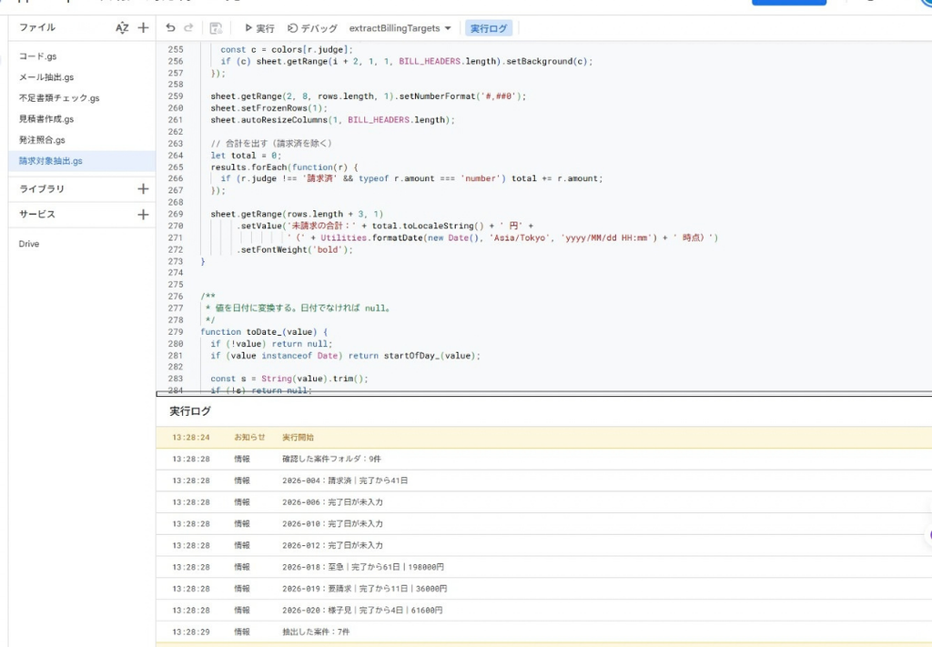The image size is (932, 647).
Task: Select log entry for 2026-020 様子見 61600円
Action: pyautogui.click(x=544, y=611)
